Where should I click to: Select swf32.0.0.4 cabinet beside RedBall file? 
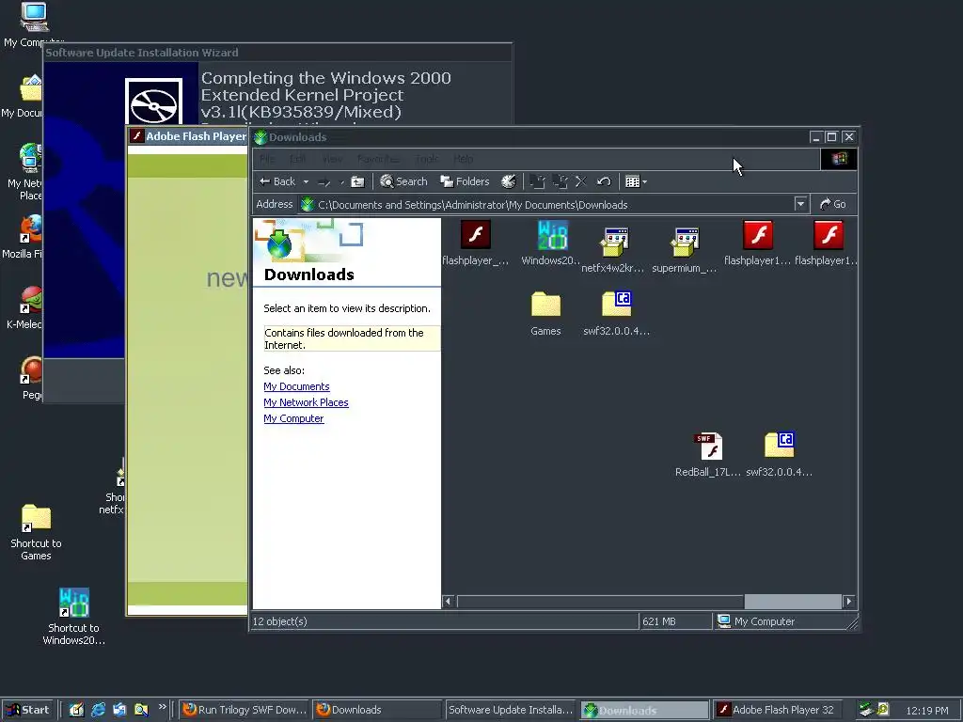(780, 454)
